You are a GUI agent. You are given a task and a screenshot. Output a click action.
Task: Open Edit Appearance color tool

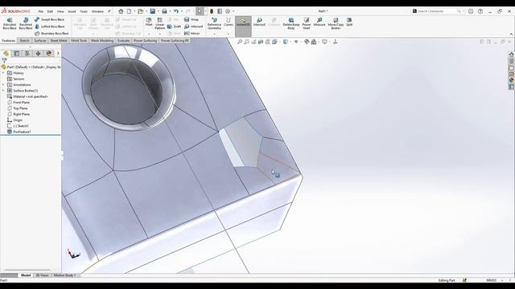307,42
